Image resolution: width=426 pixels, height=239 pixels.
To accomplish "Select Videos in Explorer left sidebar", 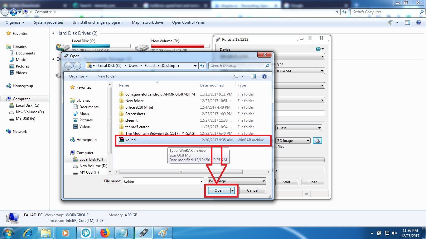I will (x=22, y=73).
